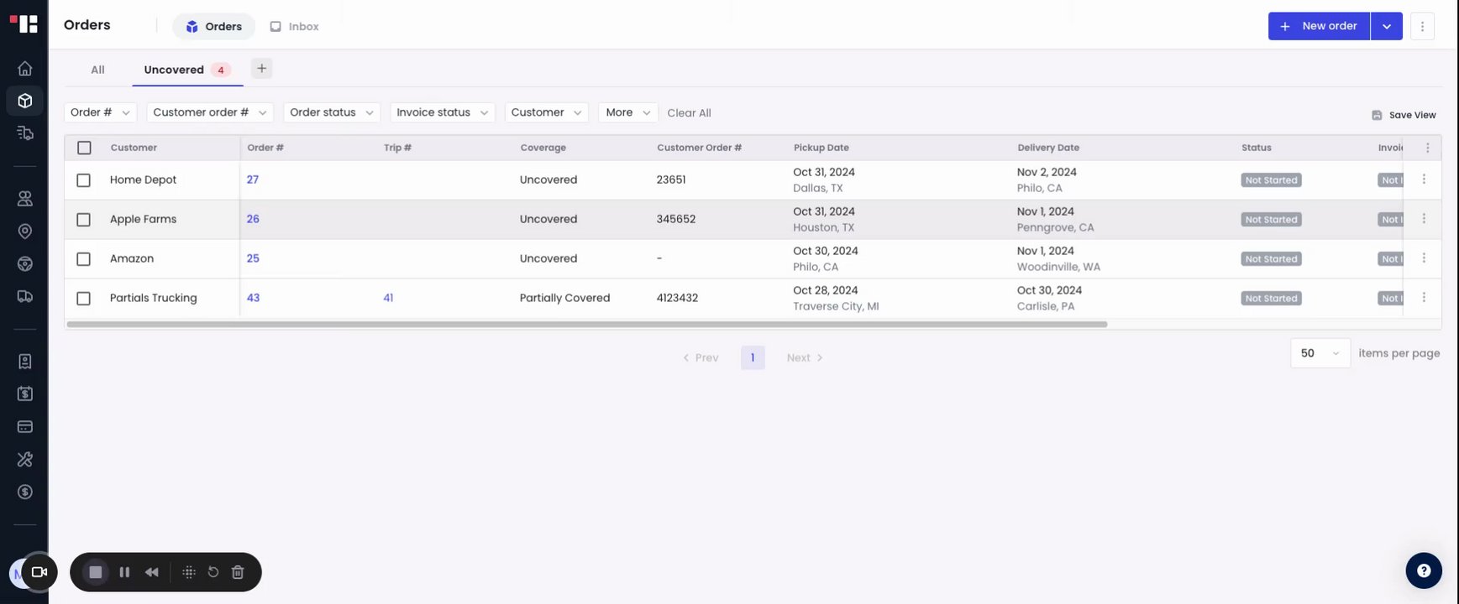Screen dimensions: 1459x604
Task: Open order number 43 link
Action: tap(253, 298)
